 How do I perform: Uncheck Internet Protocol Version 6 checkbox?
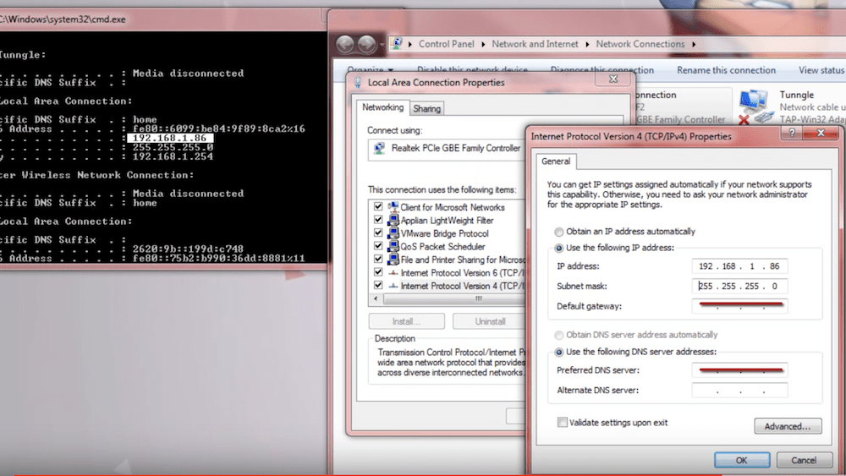(x=378, y=273)
